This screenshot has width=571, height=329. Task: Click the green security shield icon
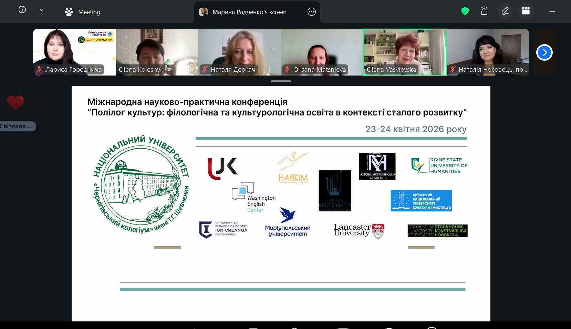point(465,11)
